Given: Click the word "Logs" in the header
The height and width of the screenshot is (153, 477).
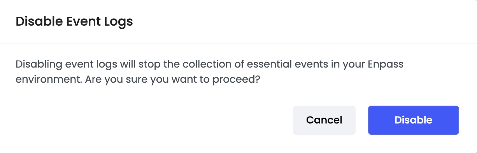Looking at the screenshot, I should [118, 22].
